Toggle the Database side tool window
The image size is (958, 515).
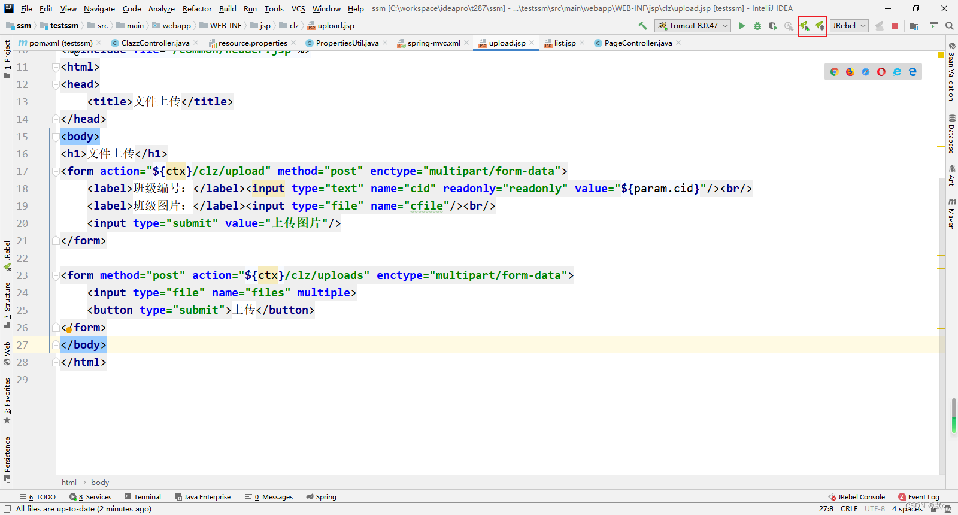click(x=951, y=134)
